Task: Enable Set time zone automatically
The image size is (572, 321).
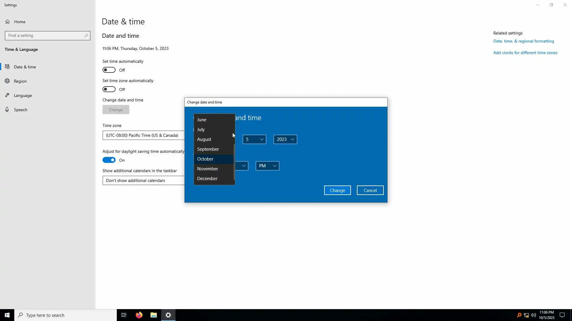Action: (109, 89)
